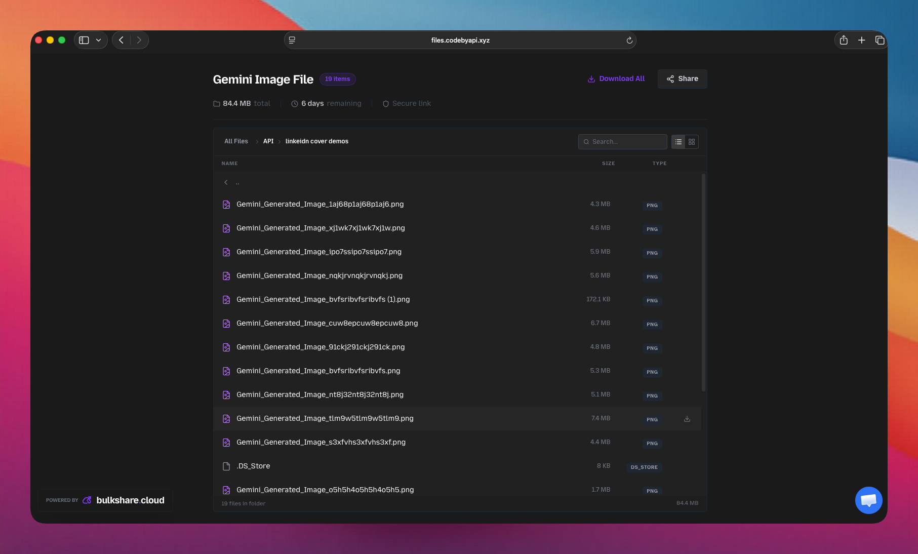Click the download icon on tlm9w5 file row

click(x=687, y=418)
